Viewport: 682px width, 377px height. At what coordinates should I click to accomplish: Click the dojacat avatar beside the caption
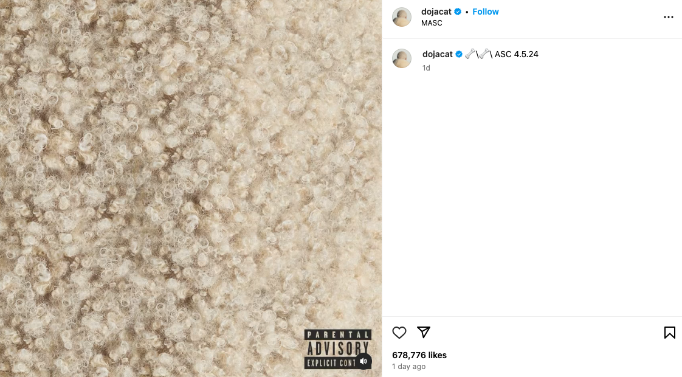[401, 58]
